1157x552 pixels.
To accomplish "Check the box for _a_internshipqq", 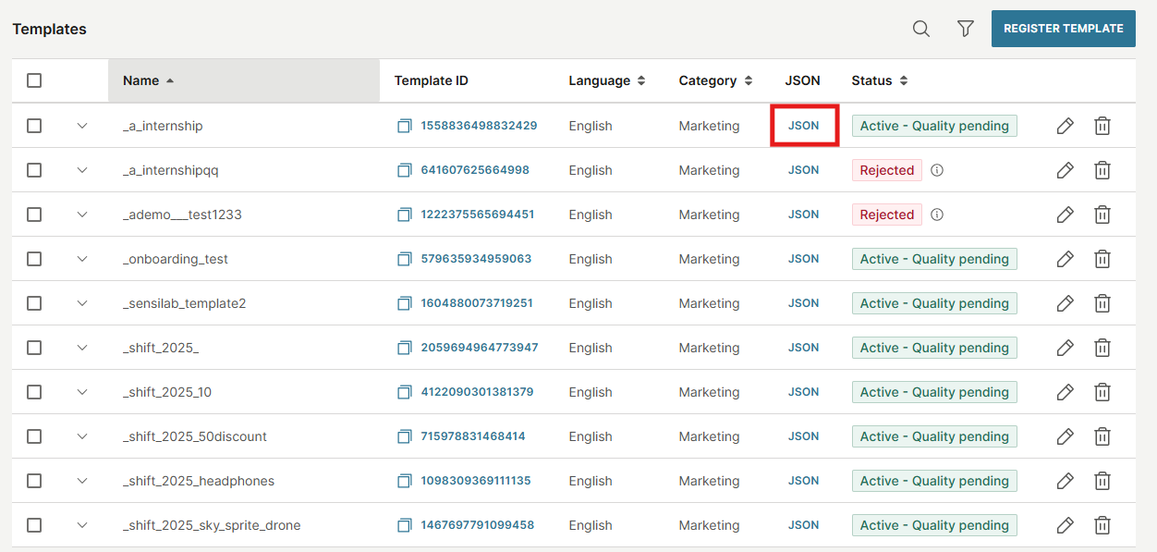I will 34,170.
